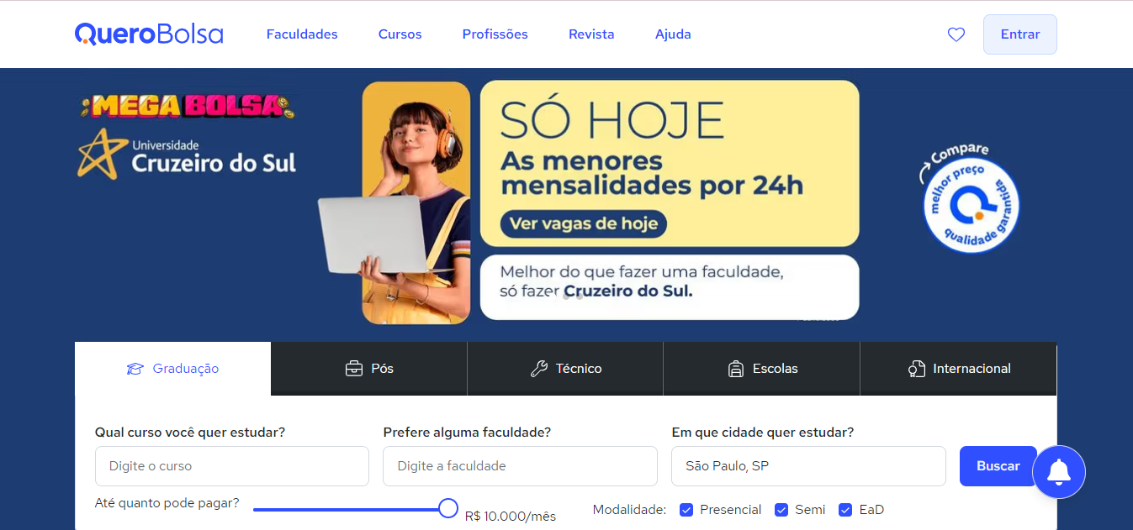Switch to the Pós tab
This screenshot has height=530, width=1133.
pos(369,369)
